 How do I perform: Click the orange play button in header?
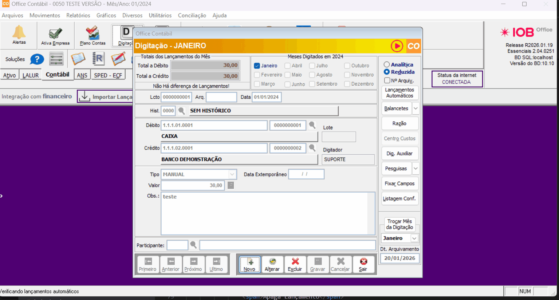[x=397, y=46]
